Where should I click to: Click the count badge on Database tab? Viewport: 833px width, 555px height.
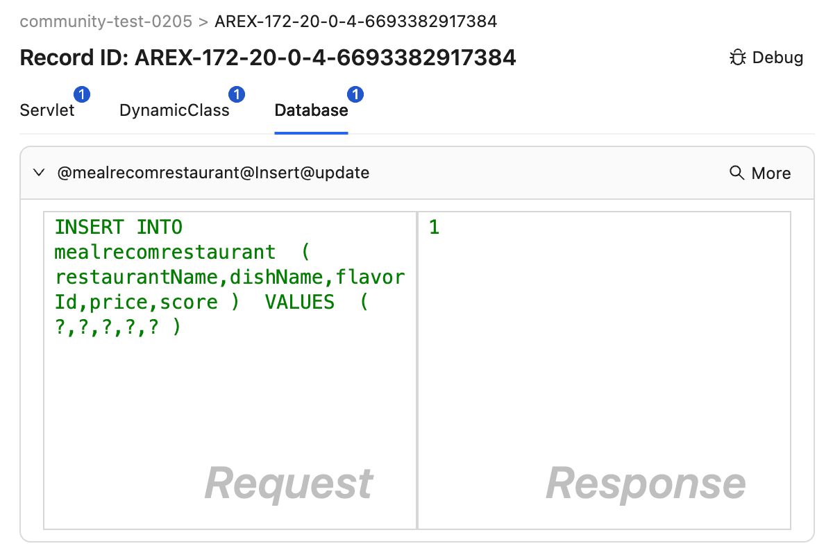click(356, 94)
